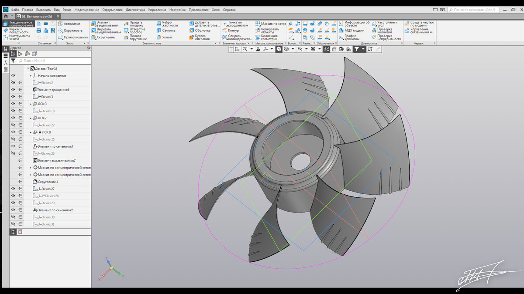Switch to Каркас и поверхности toolset
This screenshot has height=294, width=524.
coord(18,30)
